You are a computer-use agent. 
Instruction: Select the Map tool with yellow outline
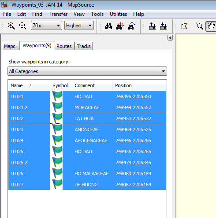[x=184, y=26]
